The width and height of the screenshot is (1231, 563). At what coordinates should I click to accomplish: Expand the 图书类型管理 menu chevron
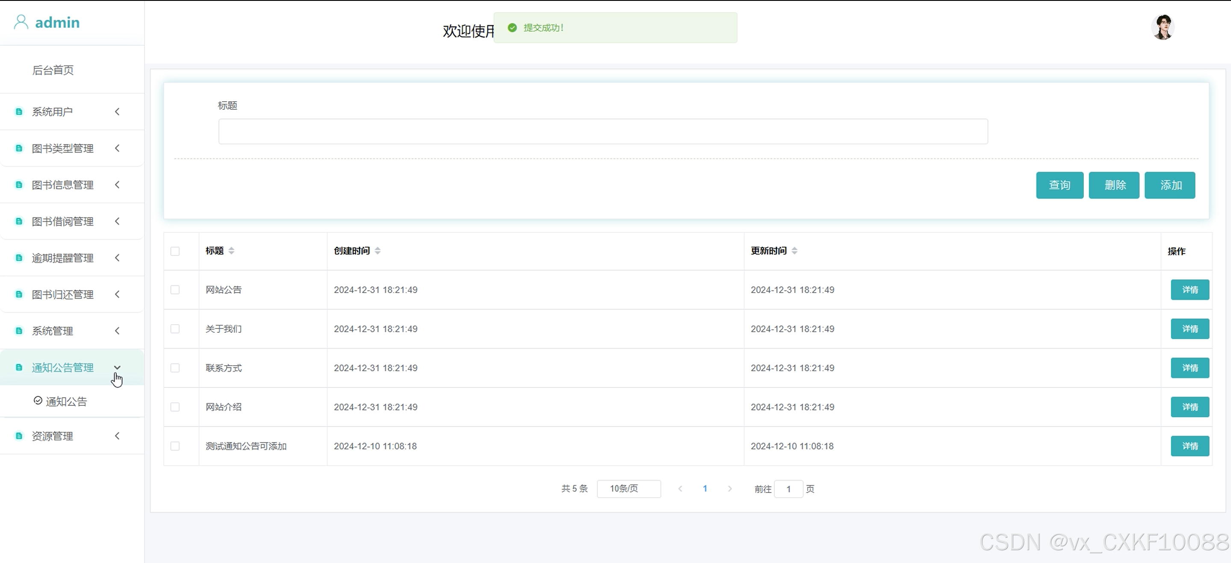[117, 149]
